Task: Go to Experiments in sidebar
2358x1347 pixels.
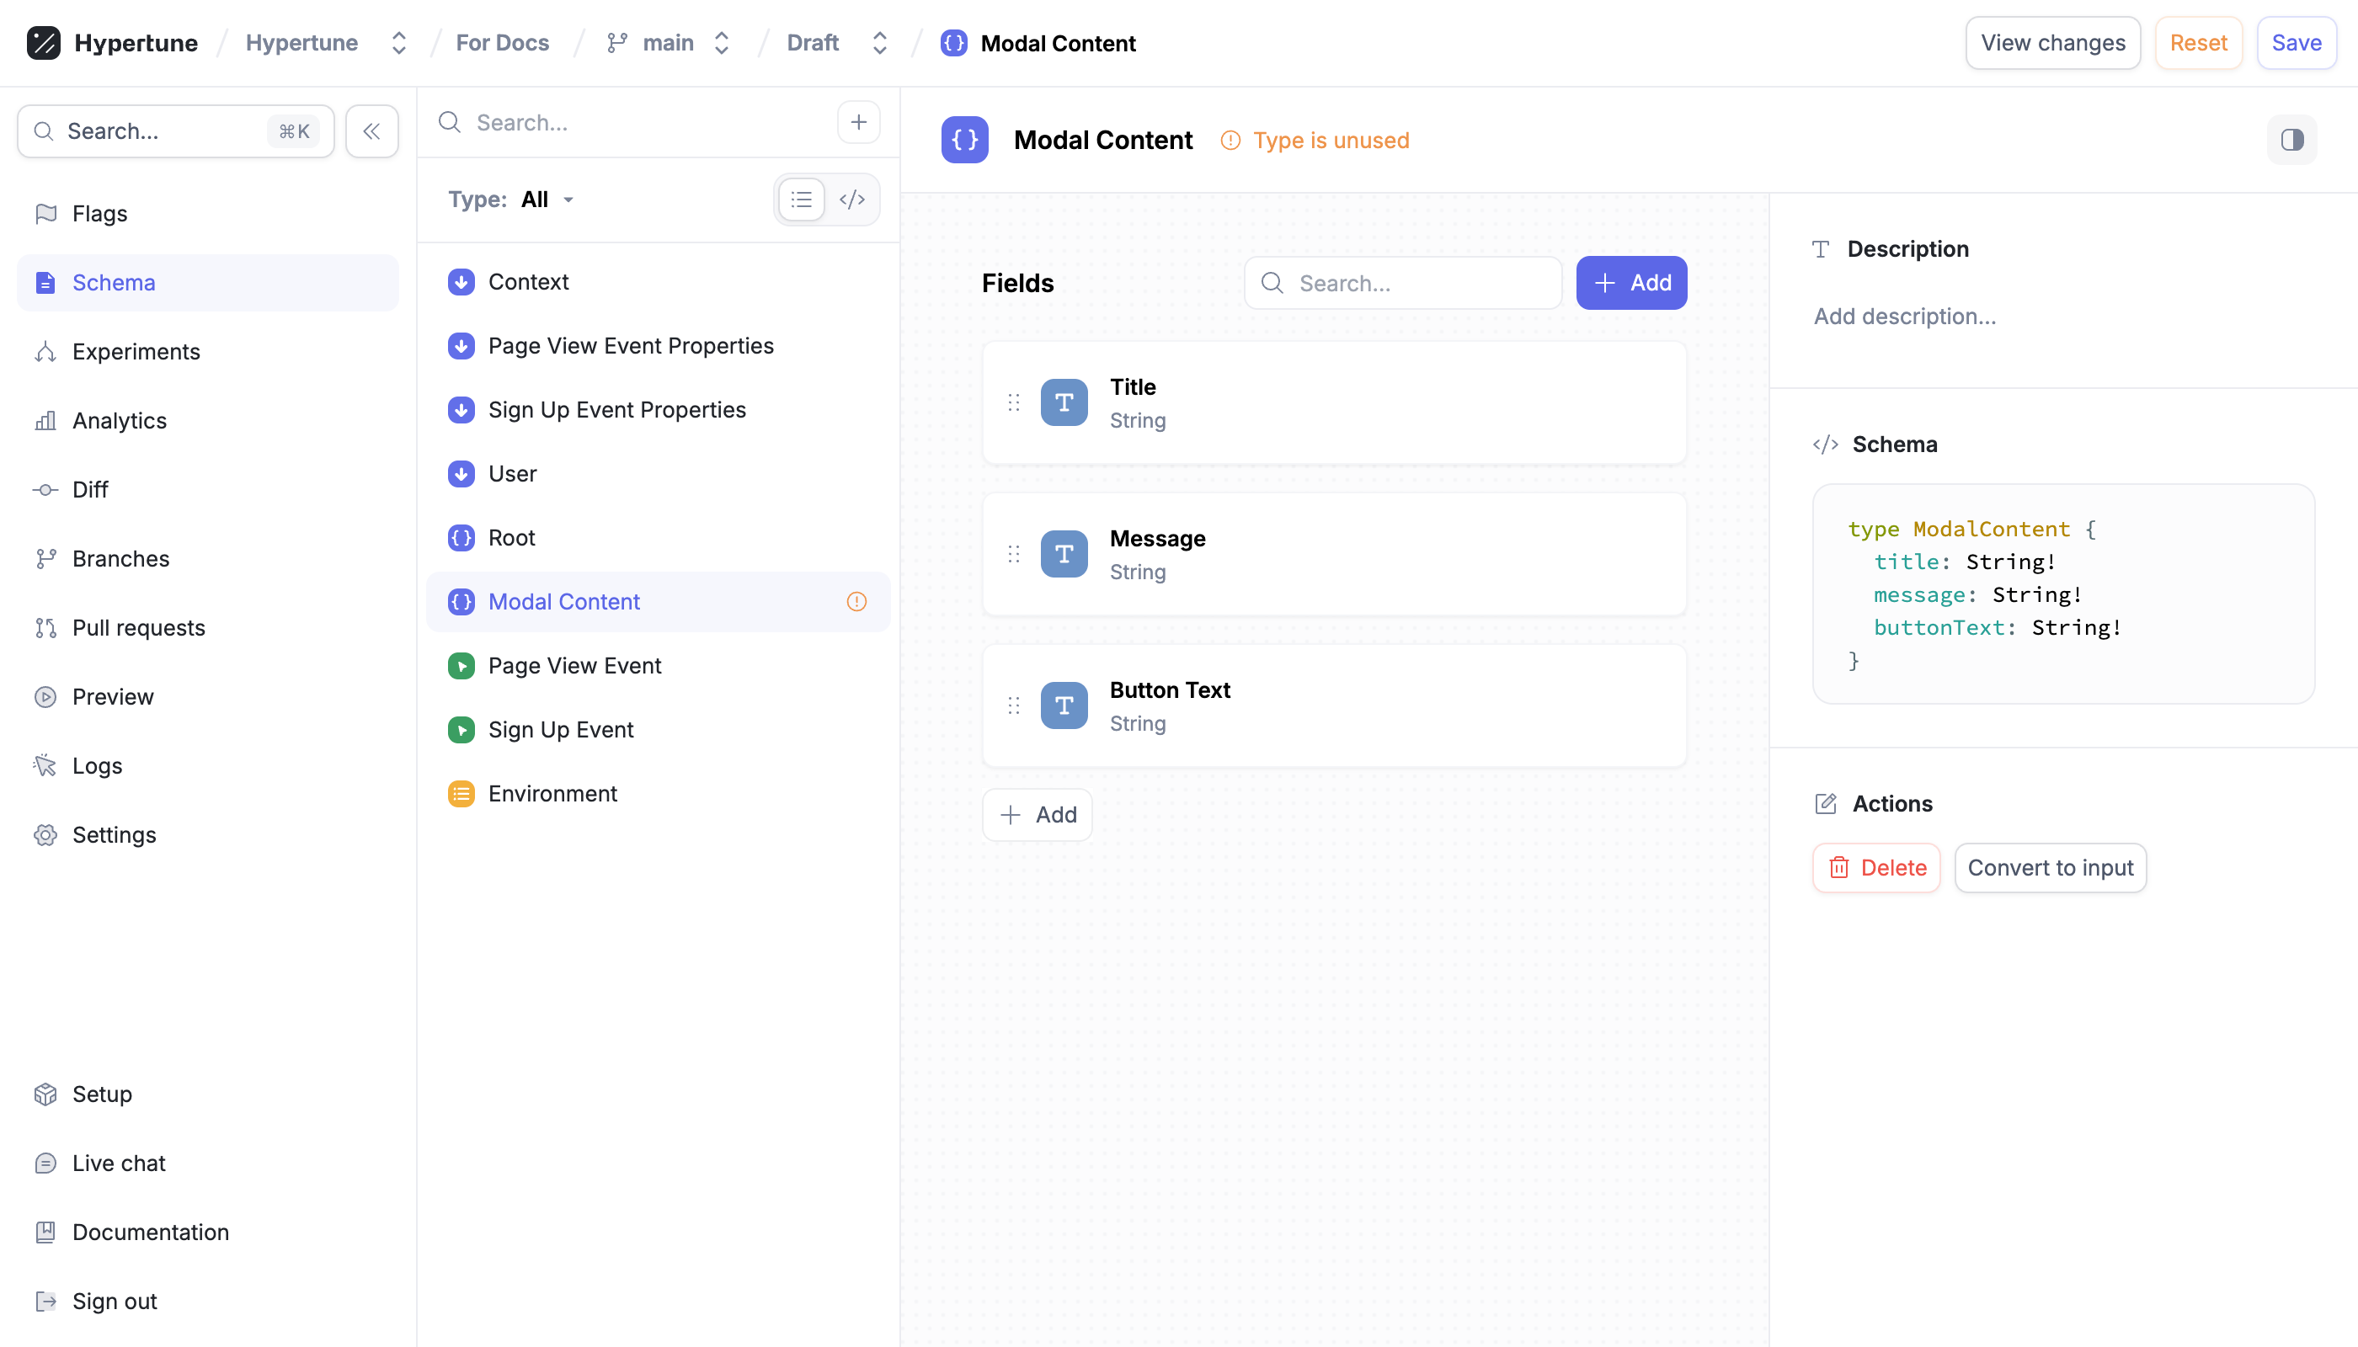Action: 136,352
